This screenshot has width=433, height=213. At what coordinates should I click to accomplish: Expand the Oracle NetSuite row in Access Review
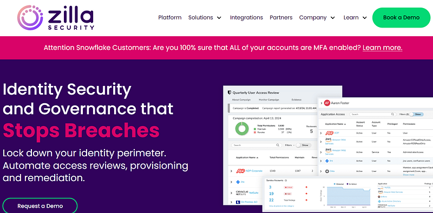[232, 192]
